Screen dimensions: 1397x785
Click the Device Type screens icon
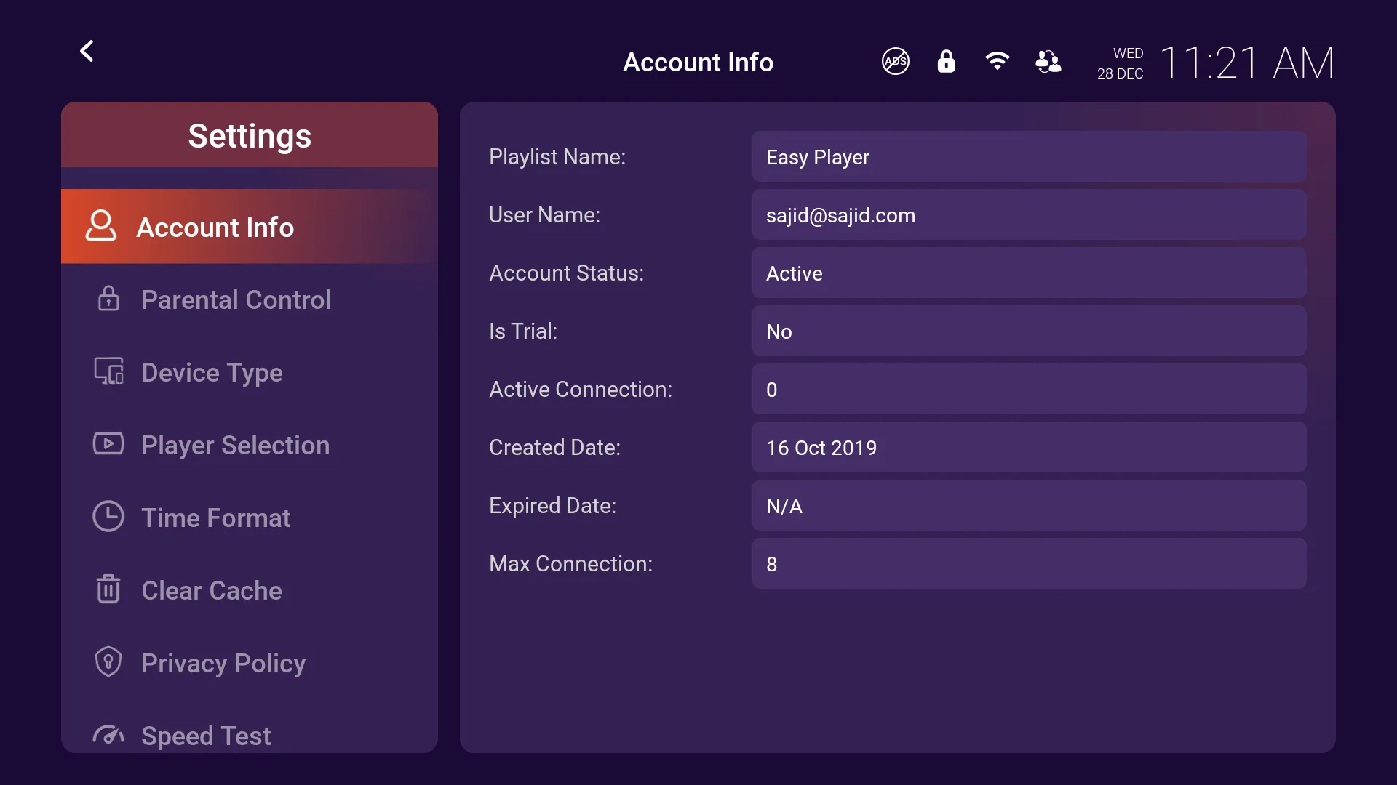(108, 371)
